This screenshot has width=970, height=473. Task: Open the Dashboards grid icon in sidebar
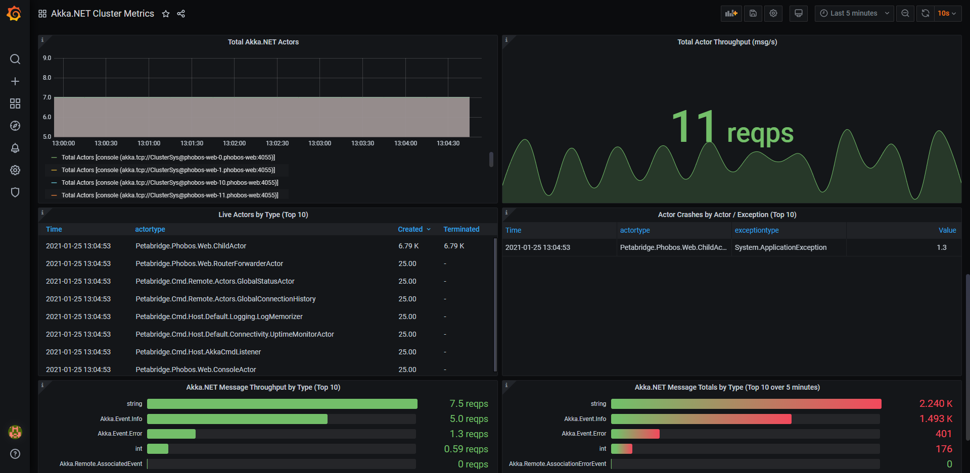15,103
